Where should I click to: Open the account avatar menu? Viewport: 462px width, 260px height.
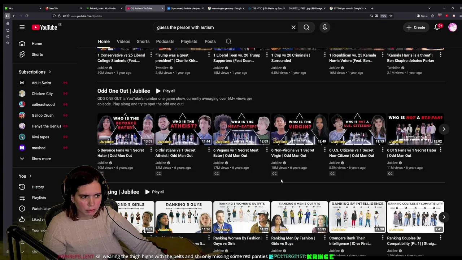[x=453, y=27]
